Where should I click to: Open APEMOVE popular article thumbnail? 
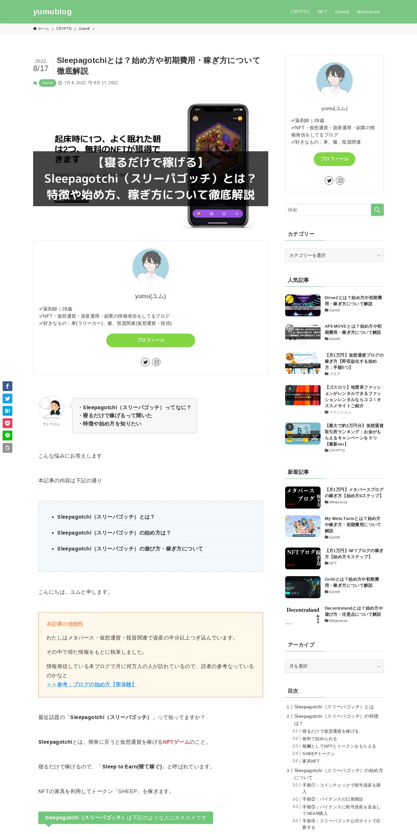coord(303,334)
